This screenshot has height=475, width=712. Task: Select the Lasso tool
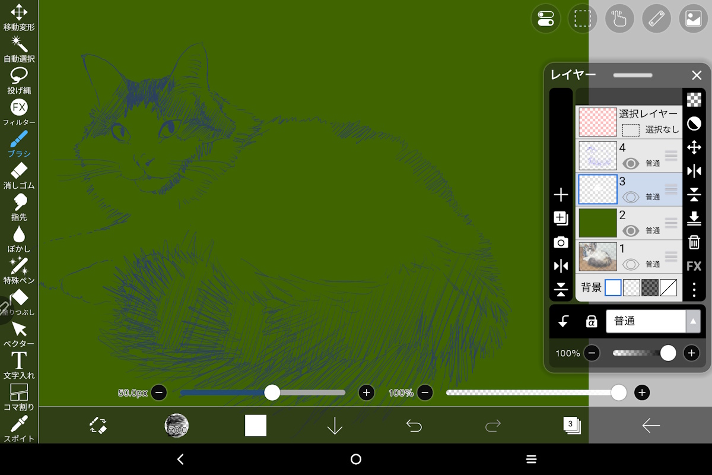(x=19, y=80)
